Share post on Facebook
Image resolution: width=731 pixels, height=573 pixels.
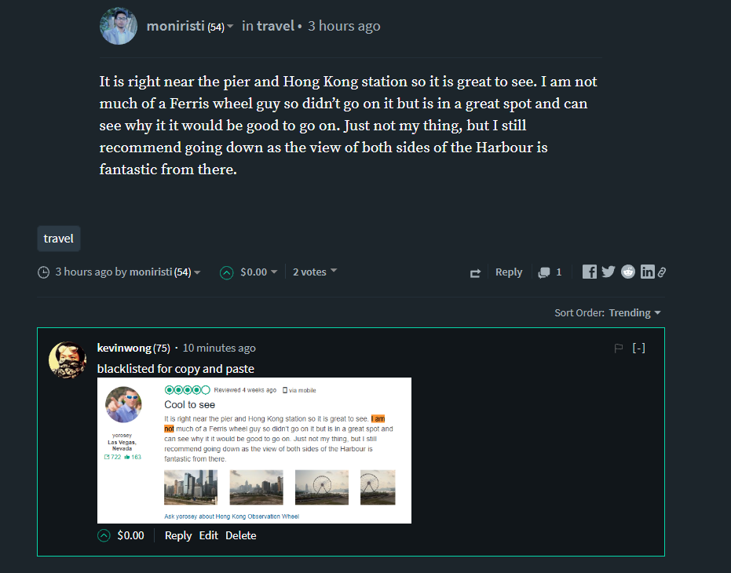pos(589,272)
